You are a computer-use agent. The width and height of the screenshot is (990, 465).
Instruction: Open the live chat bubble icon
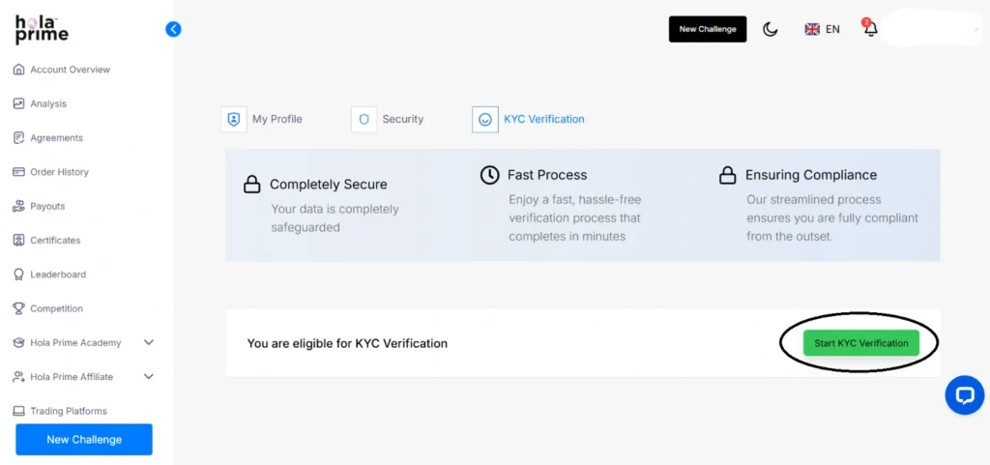coord(964,394)
